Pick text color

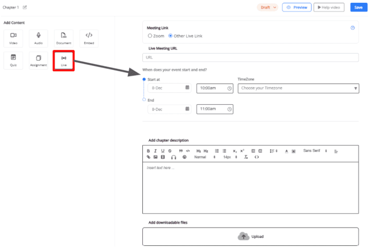[286, 151]
